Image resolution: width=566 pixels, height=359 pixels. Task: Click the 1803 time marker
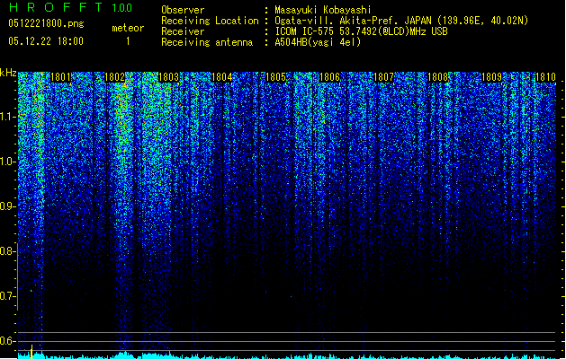tap(168, 77)
